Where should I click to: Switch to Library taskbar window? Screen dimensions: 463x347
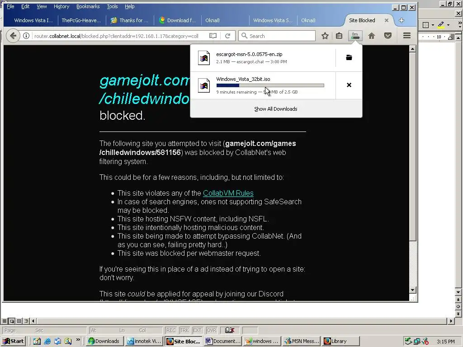[x=341, y=341]
